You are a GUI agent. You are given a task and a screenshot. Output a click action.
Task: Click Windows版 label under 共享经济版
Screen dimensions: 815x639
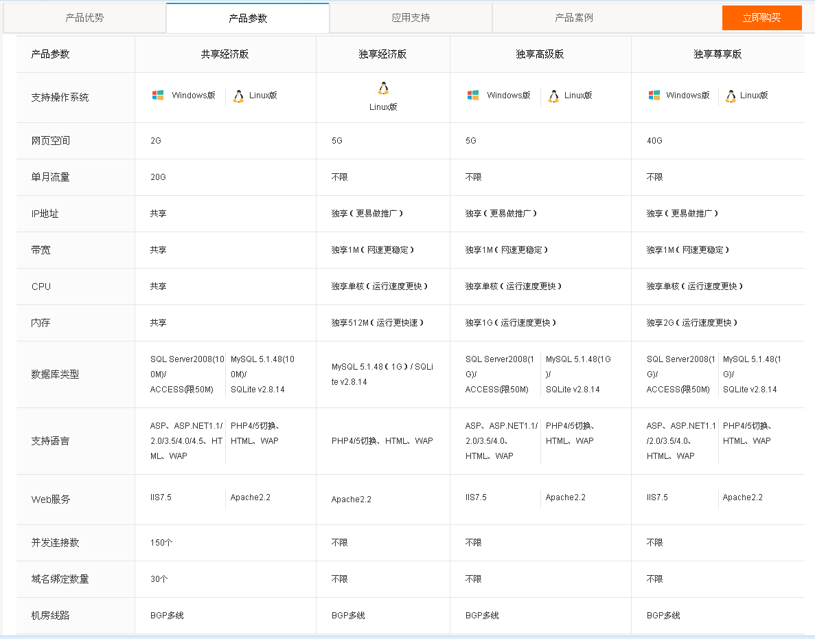(194, 95)
